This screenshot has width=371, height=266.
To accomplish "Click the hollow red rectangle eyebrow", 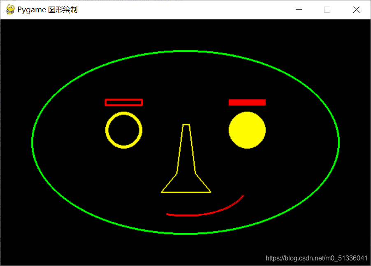I will [124, 102].
